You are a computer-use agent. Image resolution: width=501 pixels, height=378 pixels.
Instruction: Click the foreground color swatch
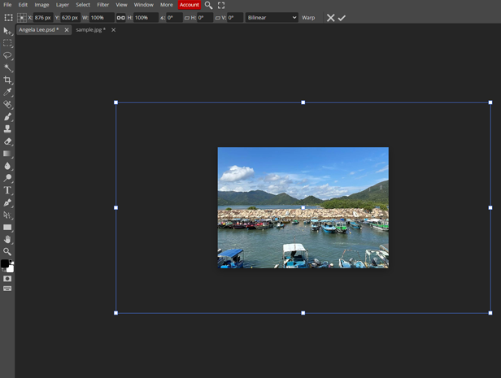[5, 264]
